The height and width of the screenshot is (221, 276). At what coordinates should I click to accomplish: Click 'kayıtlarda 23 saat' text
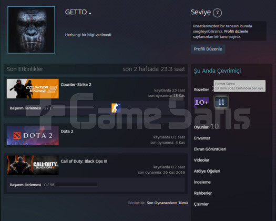click(x=169, y=90)
